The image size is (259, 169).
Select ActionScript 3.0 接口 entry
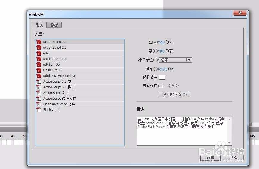[80, 87]
